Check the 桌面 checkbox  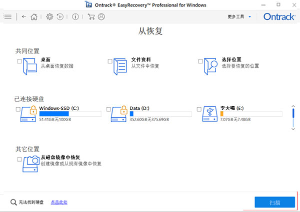[19, 61]
